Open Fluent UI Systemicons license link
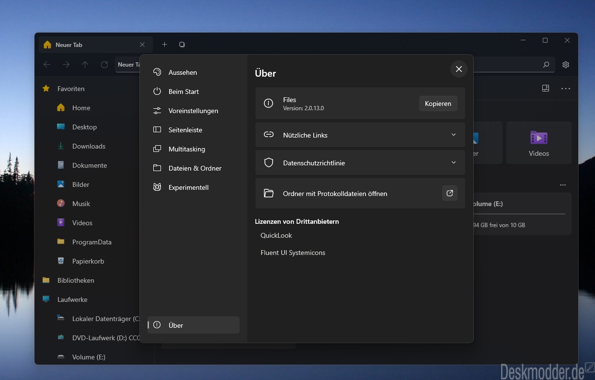 293,253
